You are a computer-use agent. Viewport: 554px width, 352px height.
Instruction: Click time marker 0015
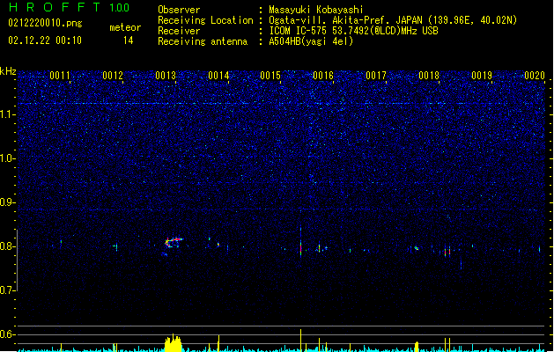click(x=270, y=76)
